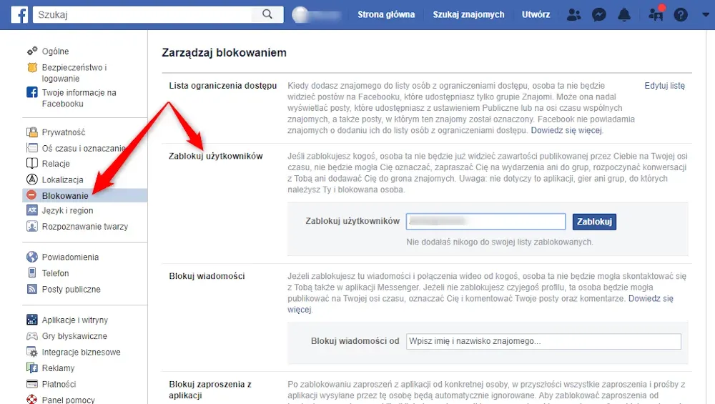Click the Twoje informacje na Facebooku icon
The width and height of the screenshot is (715, 404).
(x=32, y=92)
